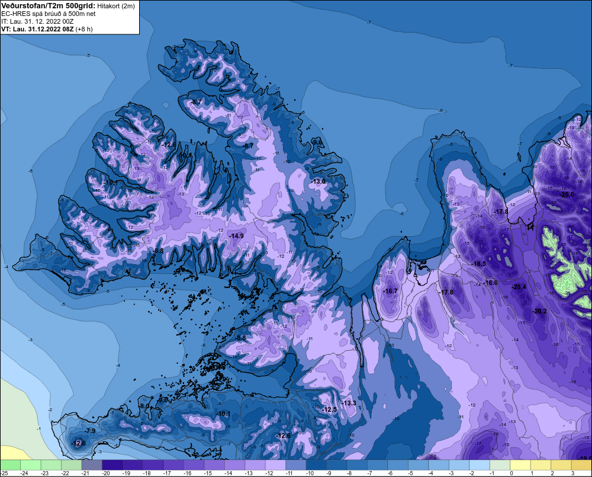Viewport: 592px width, 477px height.
Task: Click the -20 label in the legend
Action: coord(106,473)
